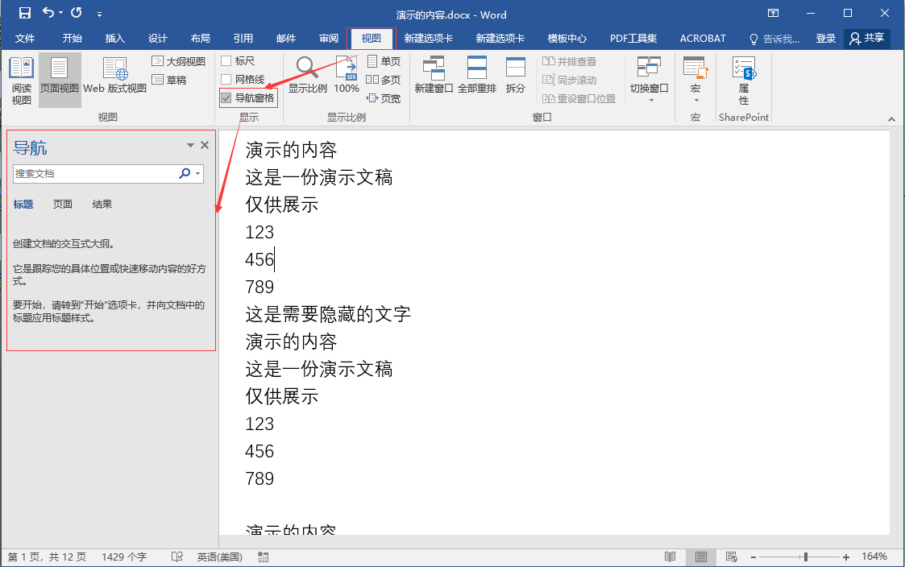This screenshot has height=567, width=905.
Task: Switch to the 引用 references tab
Action: pos(243,38)
